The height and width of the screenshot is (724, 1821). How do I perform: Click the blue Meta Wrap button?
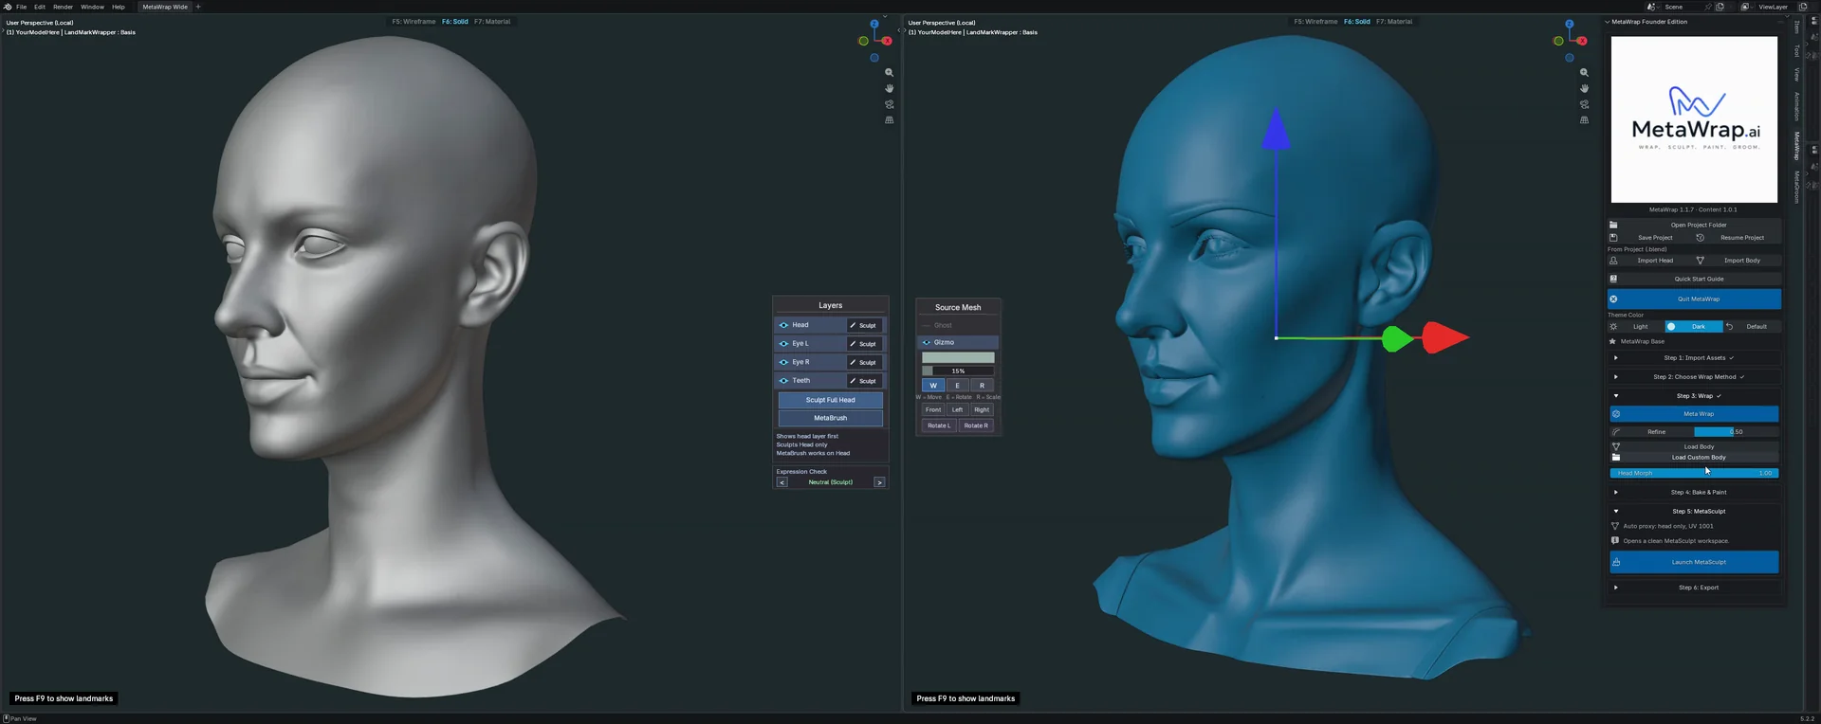(x=1694, y=414)
